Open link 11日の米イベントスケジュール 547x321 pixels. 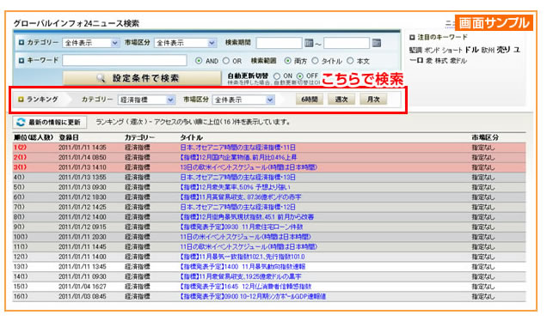(x=245, y=237)
